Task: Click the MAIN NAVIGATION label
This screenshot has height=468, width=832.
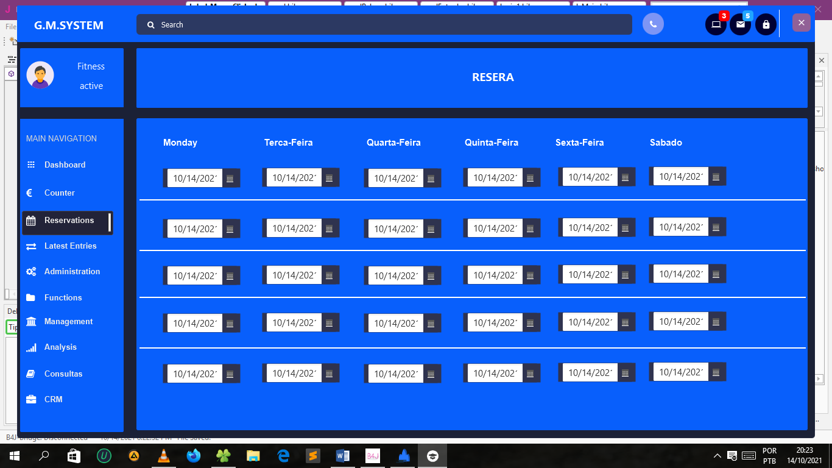Action: coord(62,138)
